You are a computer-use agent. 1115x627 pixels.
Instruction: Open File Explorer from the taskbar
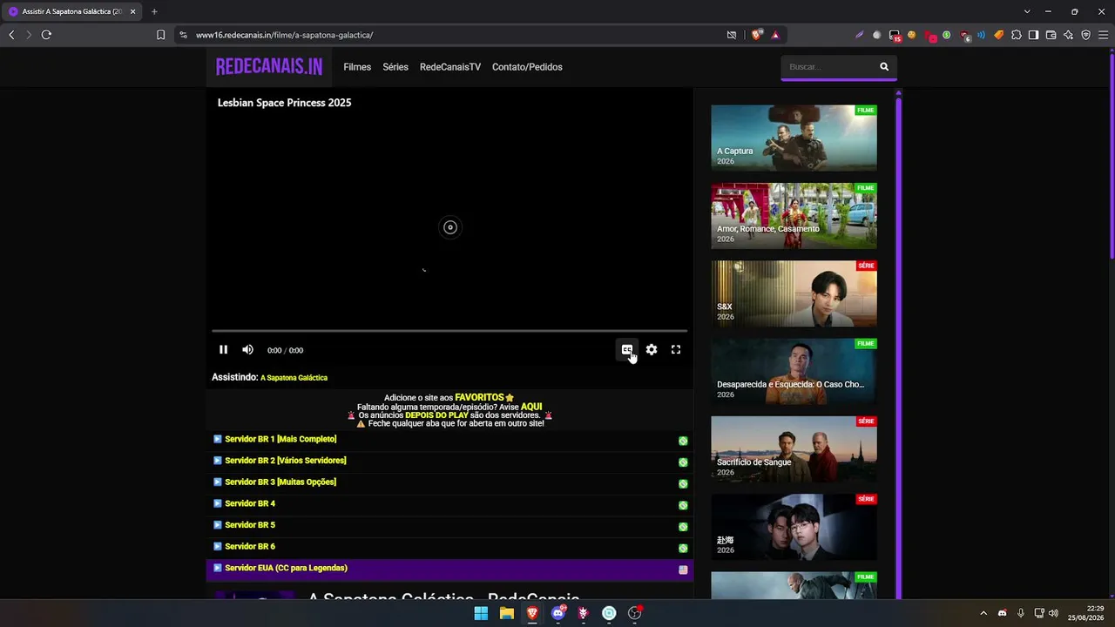pos(506,613)
